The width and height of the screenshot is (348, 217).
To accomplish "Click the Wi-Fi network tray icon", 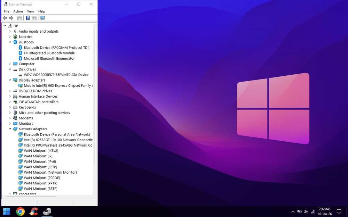I will click(x=313, y=212).
